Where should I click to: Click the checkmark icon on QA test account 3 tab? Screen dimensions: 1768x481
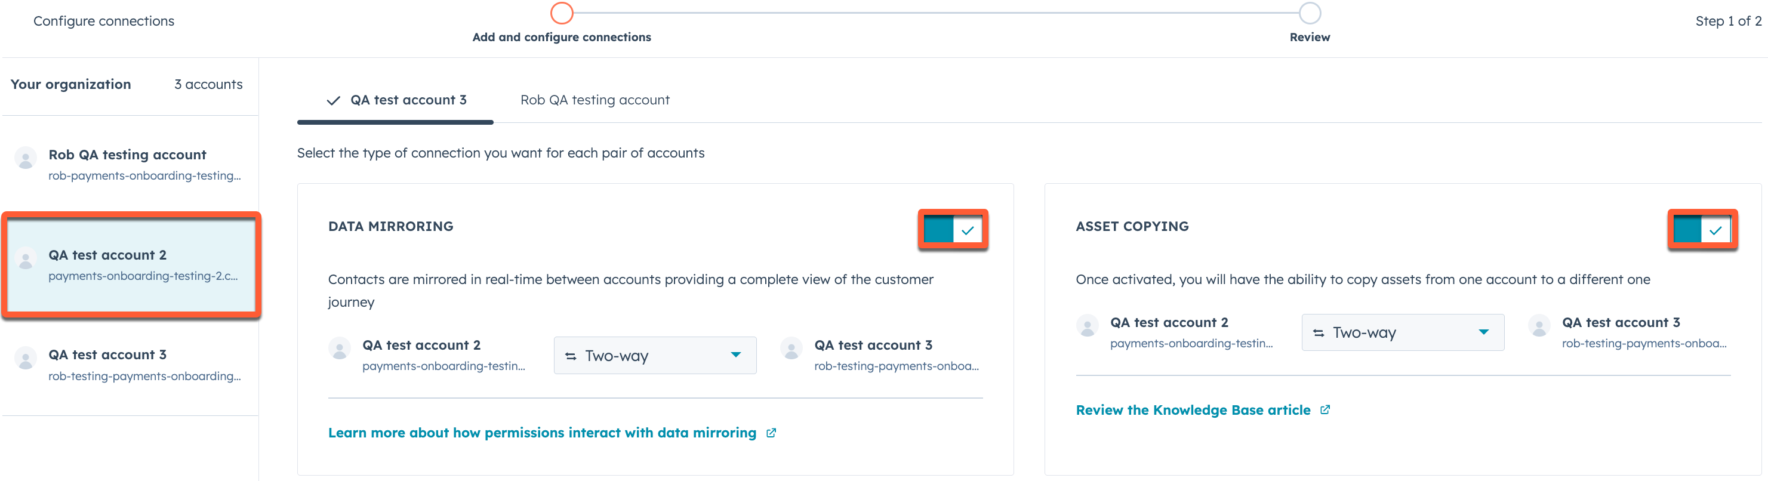(334, 101)
